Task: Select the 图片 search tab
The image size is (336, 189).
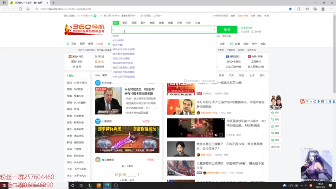Action: (x=143, y=23)
